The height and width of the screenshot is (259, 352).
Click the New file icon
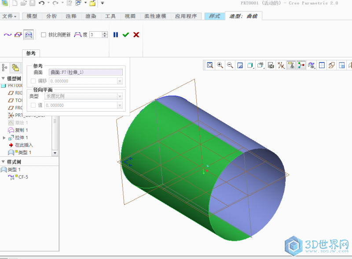click(x=15, y=3)
